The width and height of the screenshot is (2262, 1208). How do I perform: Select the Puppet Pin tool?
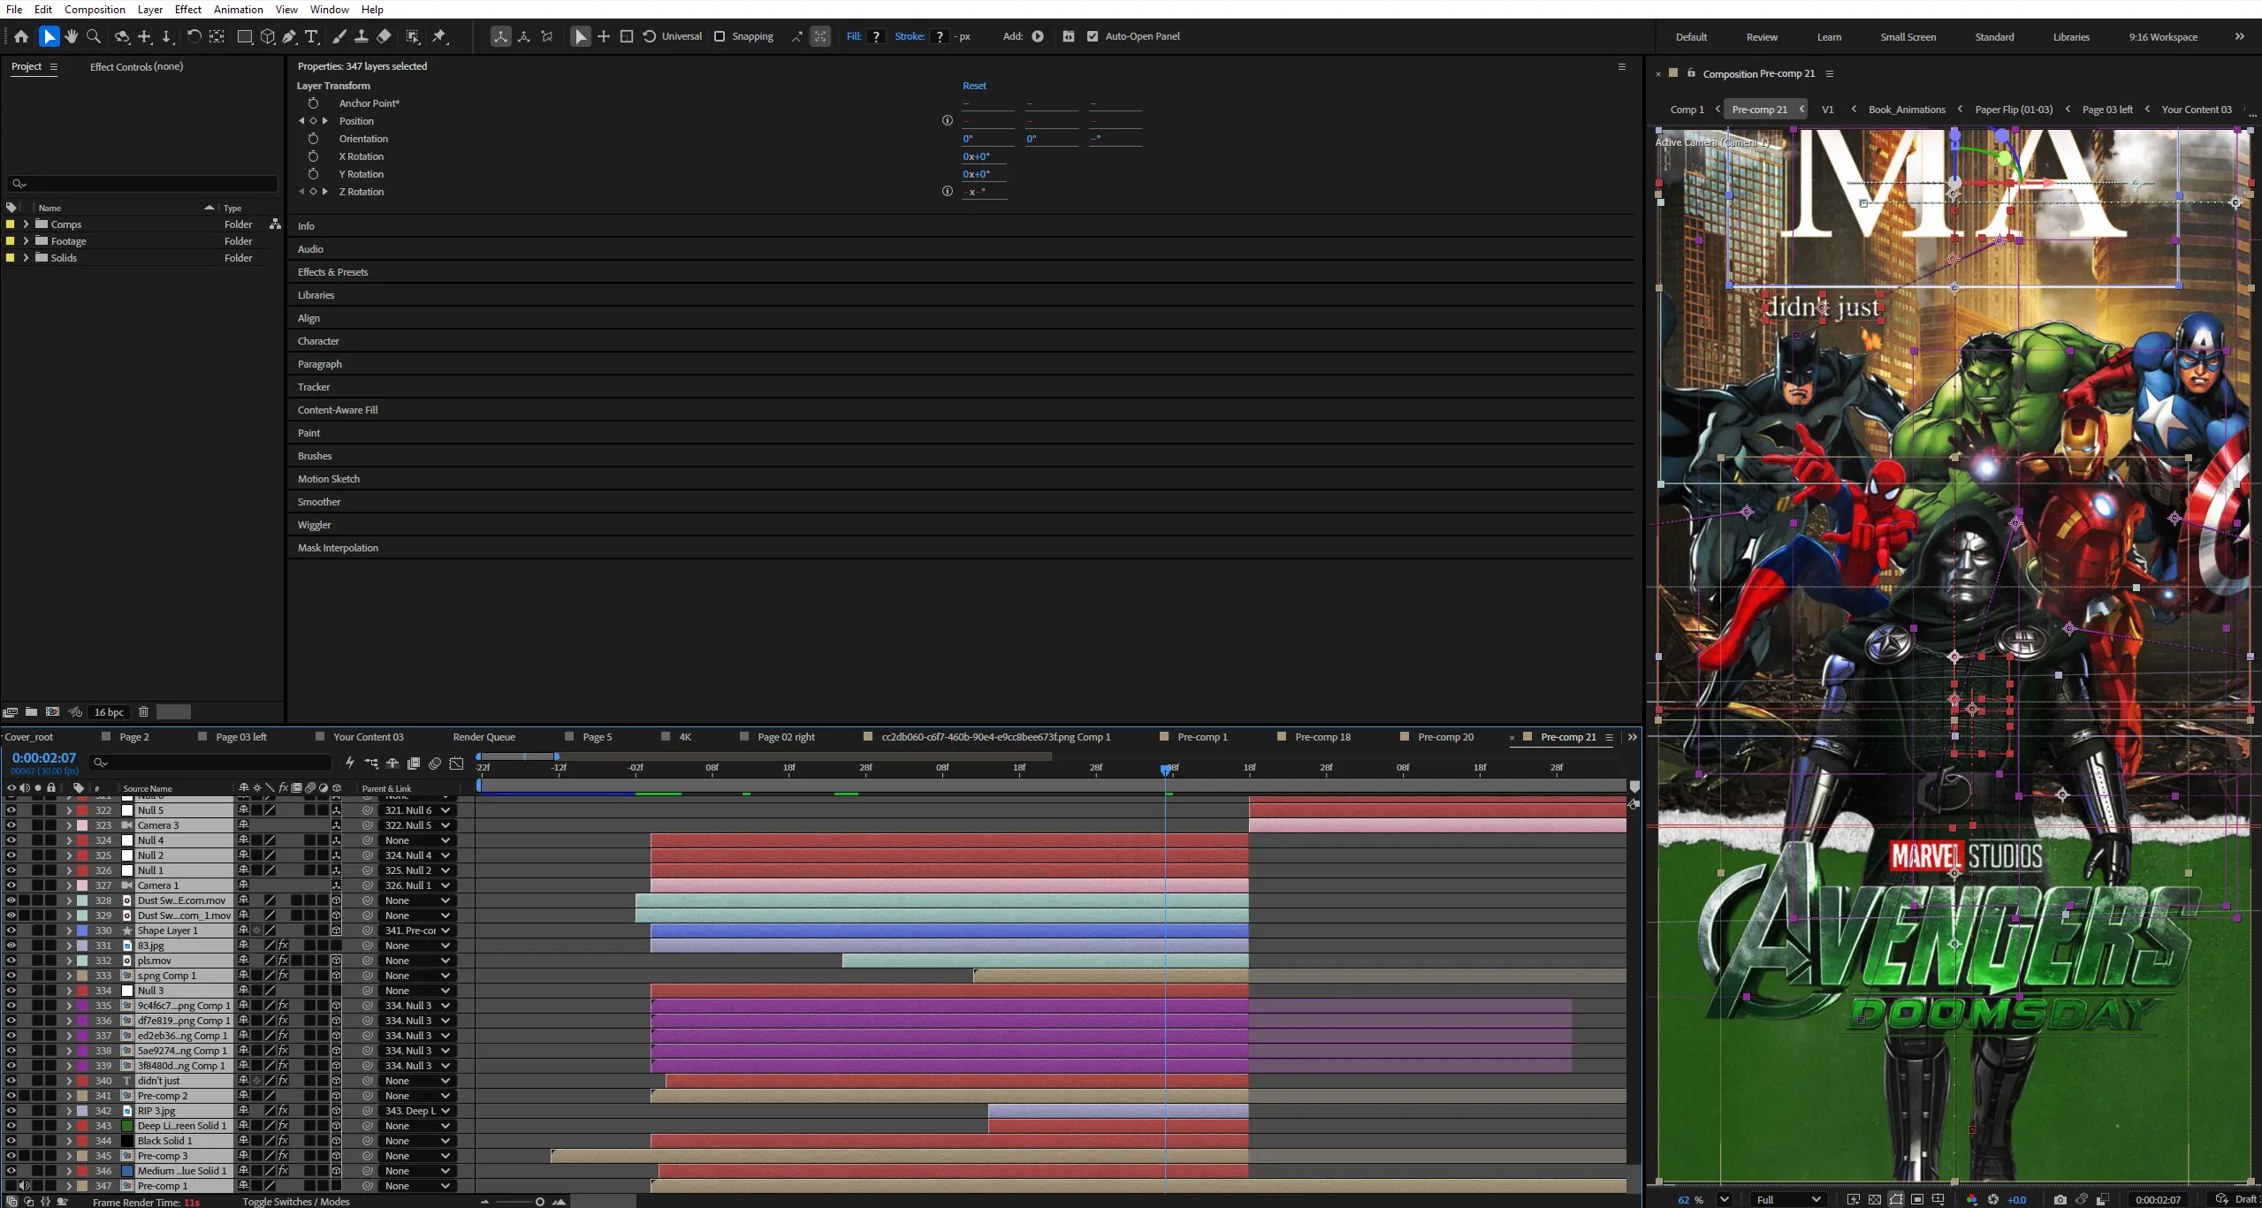(440, 36)
